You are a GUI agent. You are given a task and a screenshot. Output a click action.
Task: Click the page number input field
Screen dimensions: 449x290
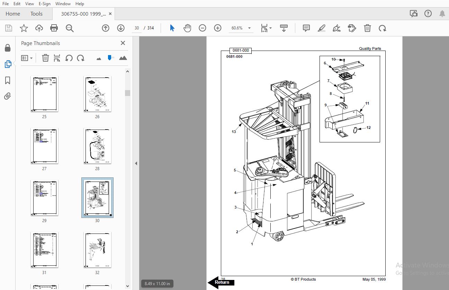[137, 28]
